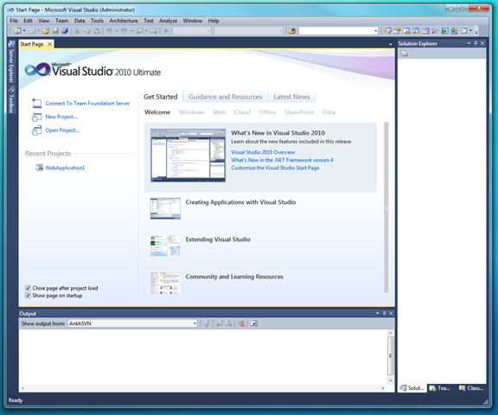
Task: Click the Open File toolbar icon
Action: coord(46,31)
